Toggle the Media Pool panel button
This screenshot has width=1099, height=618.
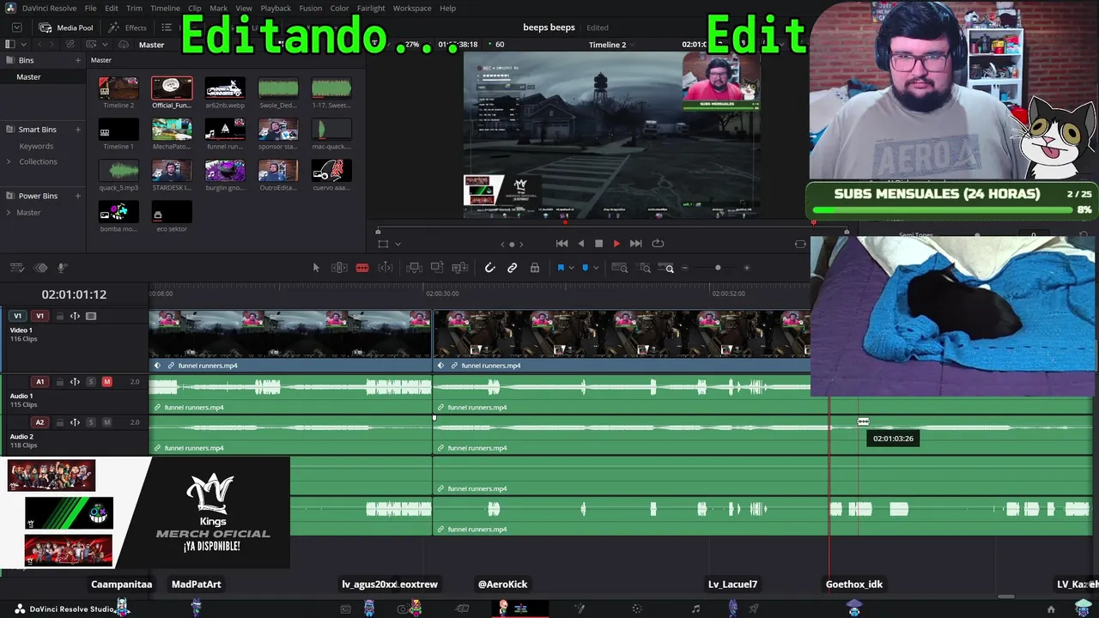click(x=67, y=27)
